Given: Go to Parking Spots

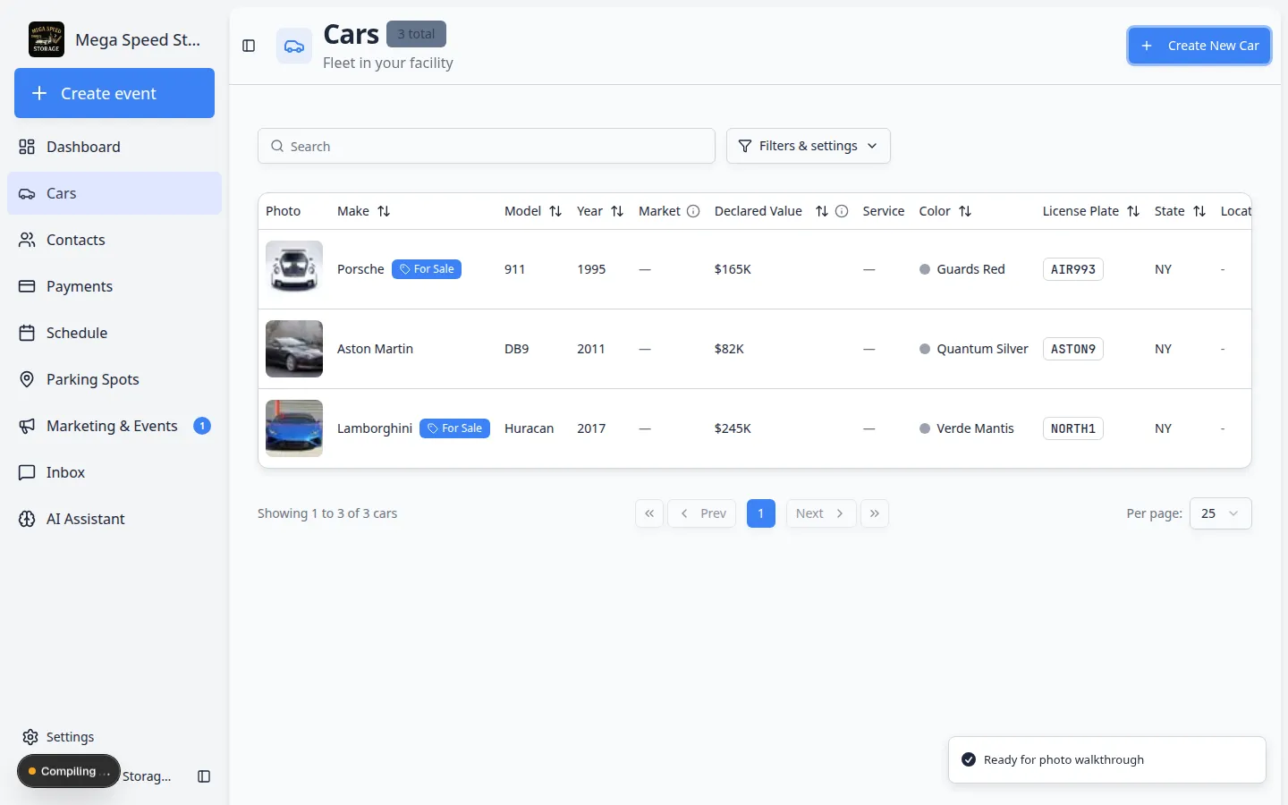Looking at the screenshot, I should tap(114, 379).
